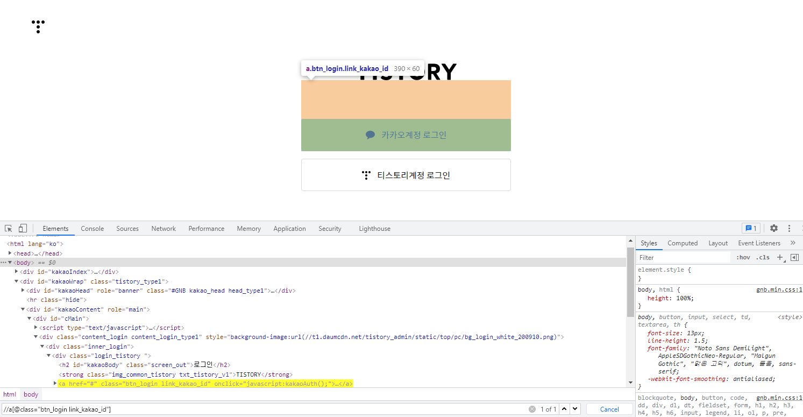Collapse the kakaoWrap div node

tap(17, 281)
